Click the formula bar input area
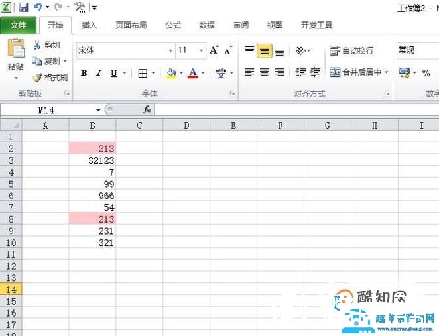 point(297,109)
